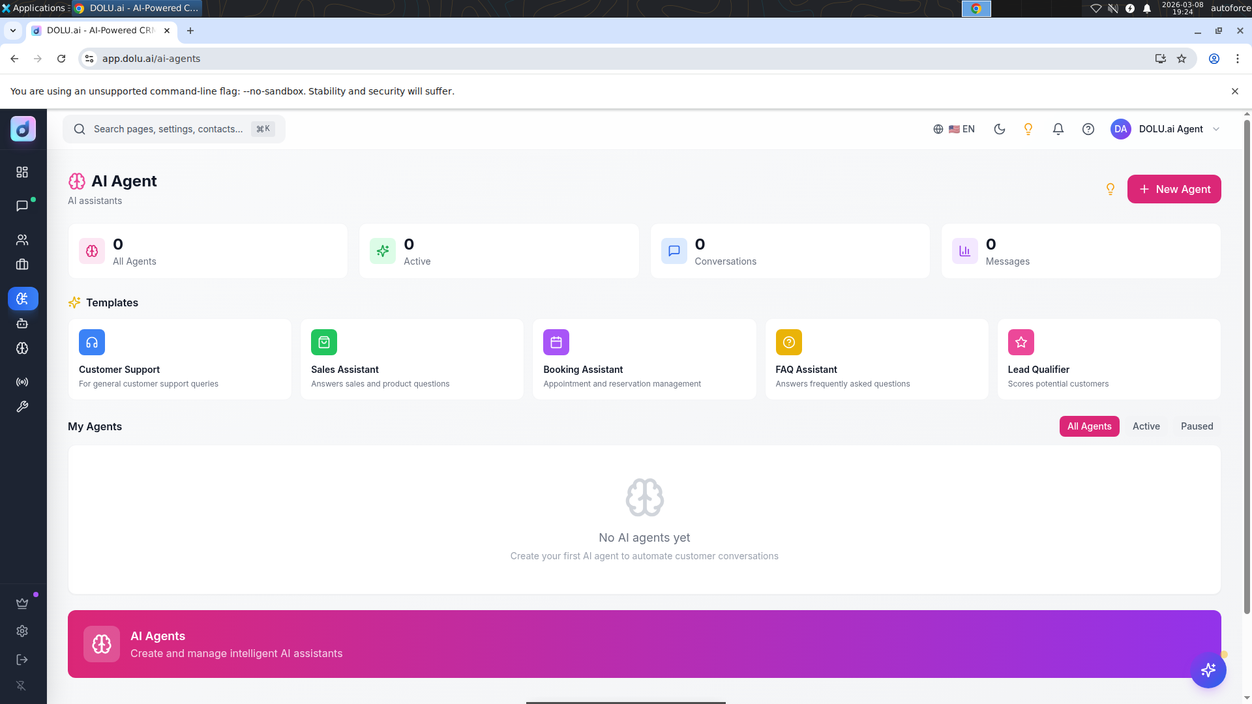Open the dashboard grid icon in sidebar

point(22,172)
